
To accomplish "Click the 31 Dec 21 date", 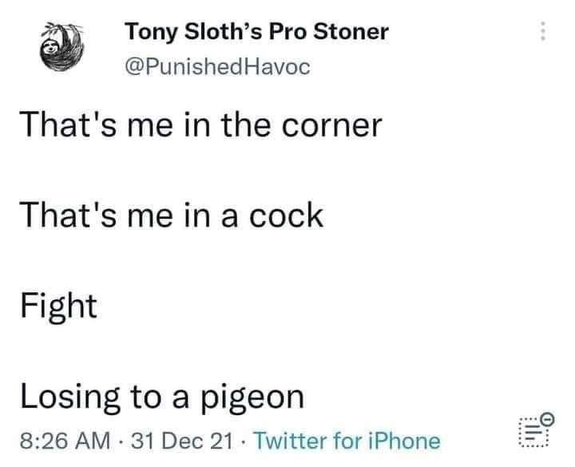I will tap(182, 440).
